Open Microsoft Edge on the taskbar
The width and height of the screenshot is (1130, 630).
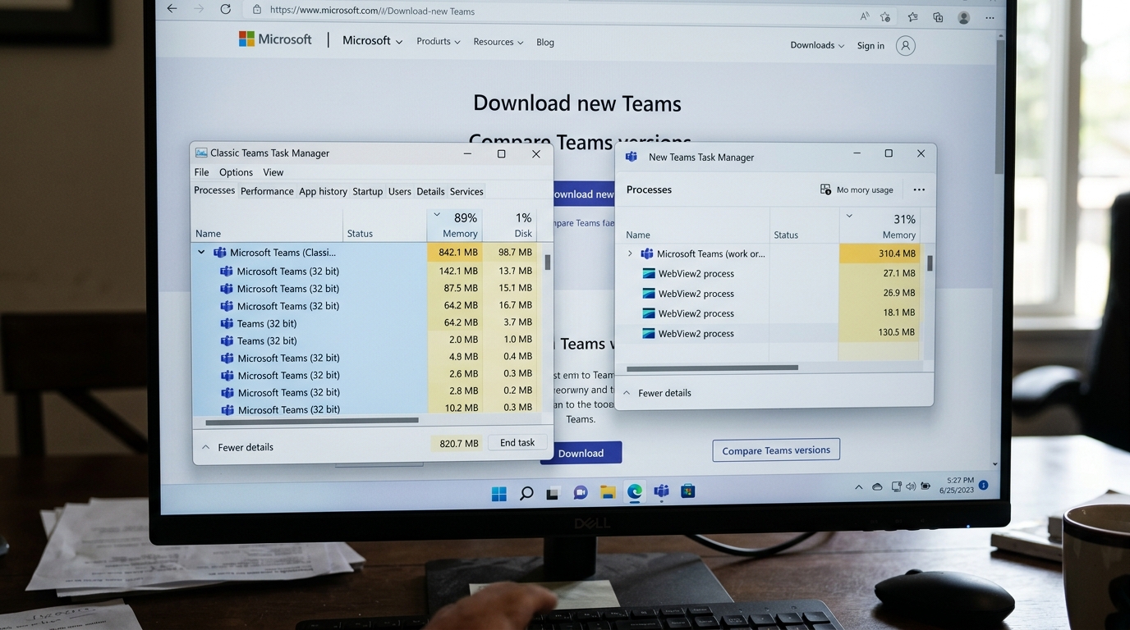point(635,491)
